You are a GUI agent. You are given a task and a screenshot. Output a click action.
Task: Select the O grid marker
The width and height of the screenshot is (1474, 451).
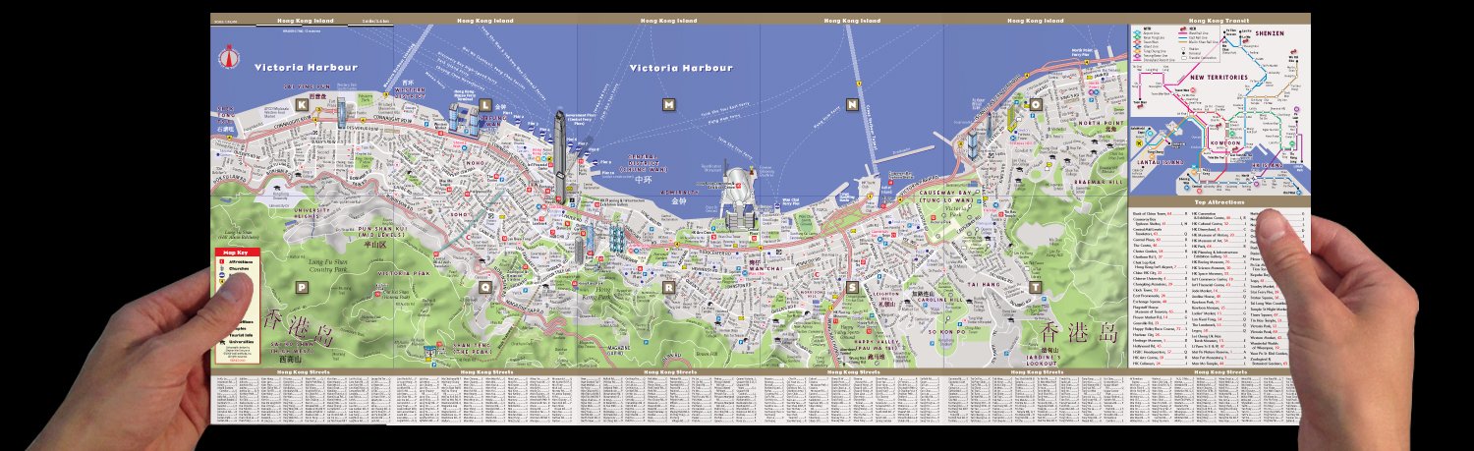click(1035, 104)
